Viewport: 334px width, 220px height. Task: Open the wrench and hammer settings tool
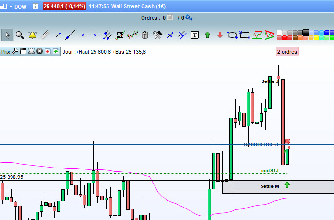(157, 35)
